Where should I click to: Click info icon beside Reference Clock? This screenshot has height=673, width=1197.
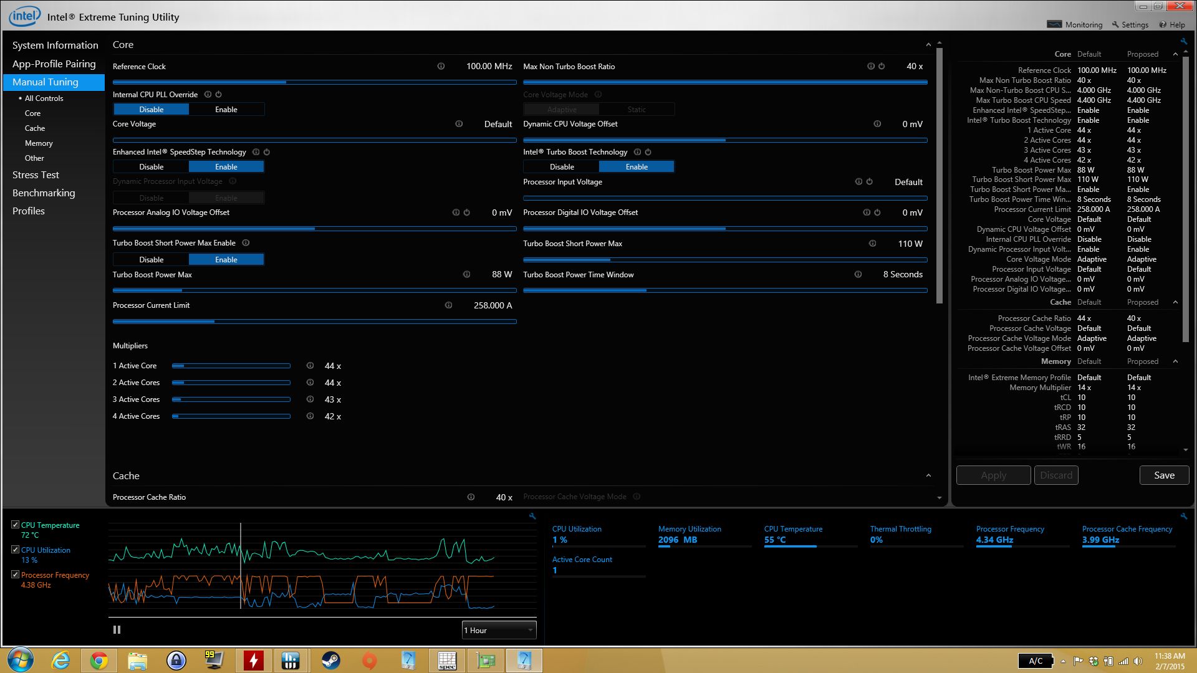click(x=441, y=66)
